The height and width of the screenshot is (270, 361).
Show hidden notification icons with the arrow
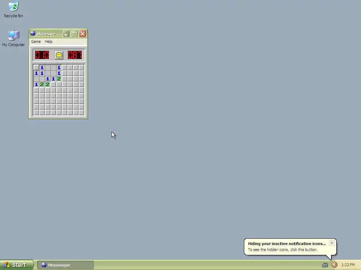click(x=335, y=265)
